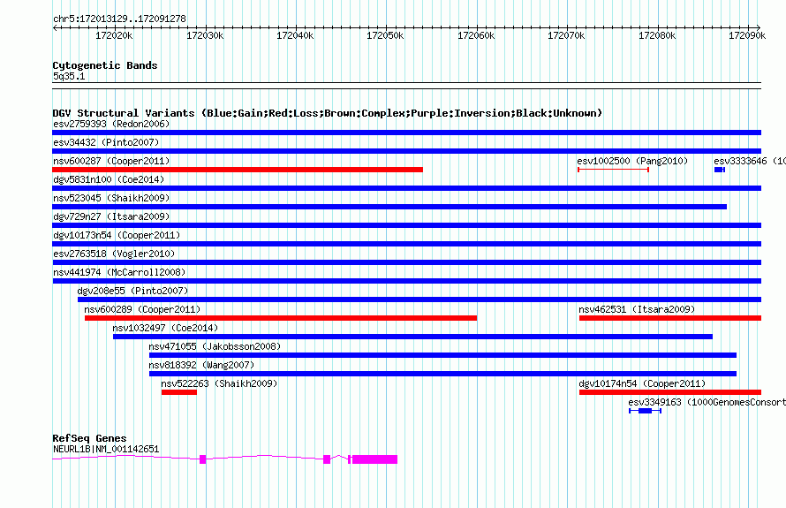Click the large magenta NEURL1B last exon

[375, 459]
